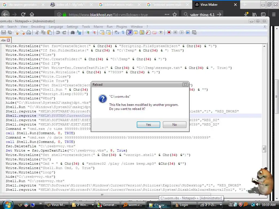
Task: Open the question mark help menu
Action: coord(147,27)
